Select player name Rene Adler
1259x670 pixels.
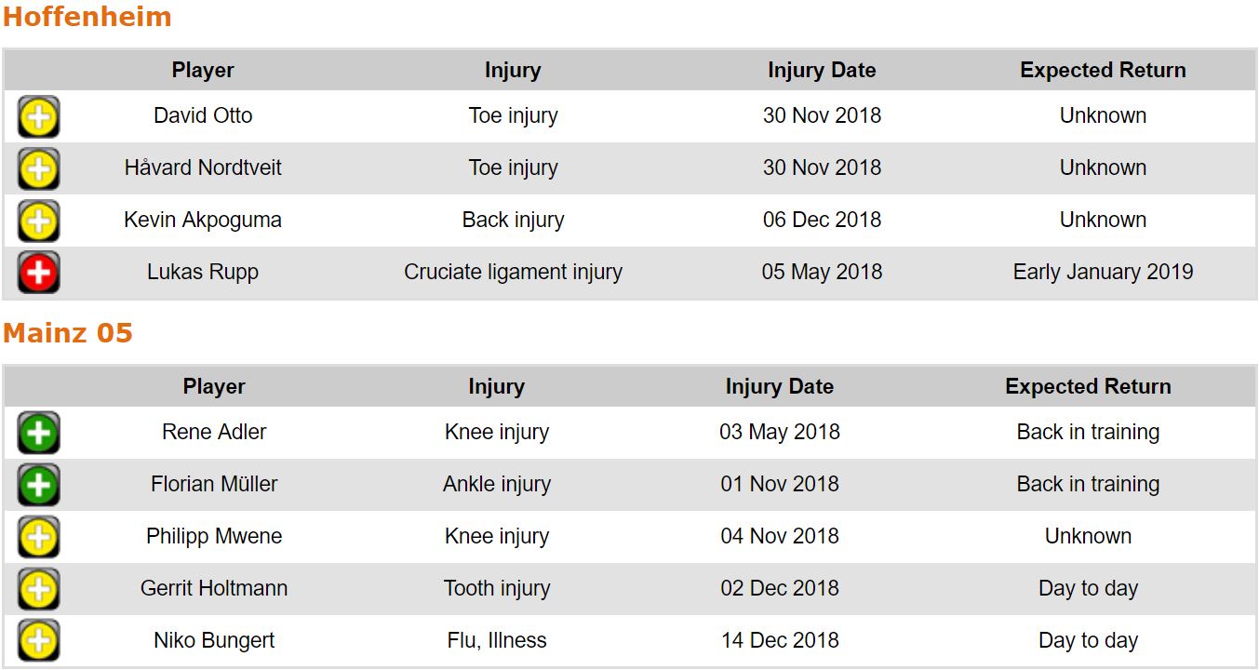[214, 433]
